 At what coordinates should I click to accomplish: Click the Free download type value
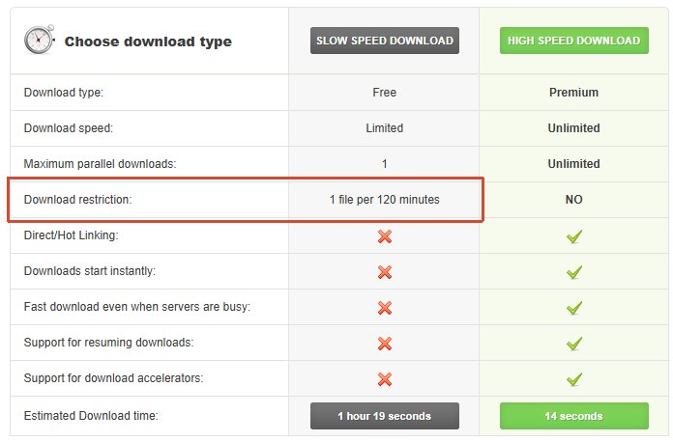[385, 93]
